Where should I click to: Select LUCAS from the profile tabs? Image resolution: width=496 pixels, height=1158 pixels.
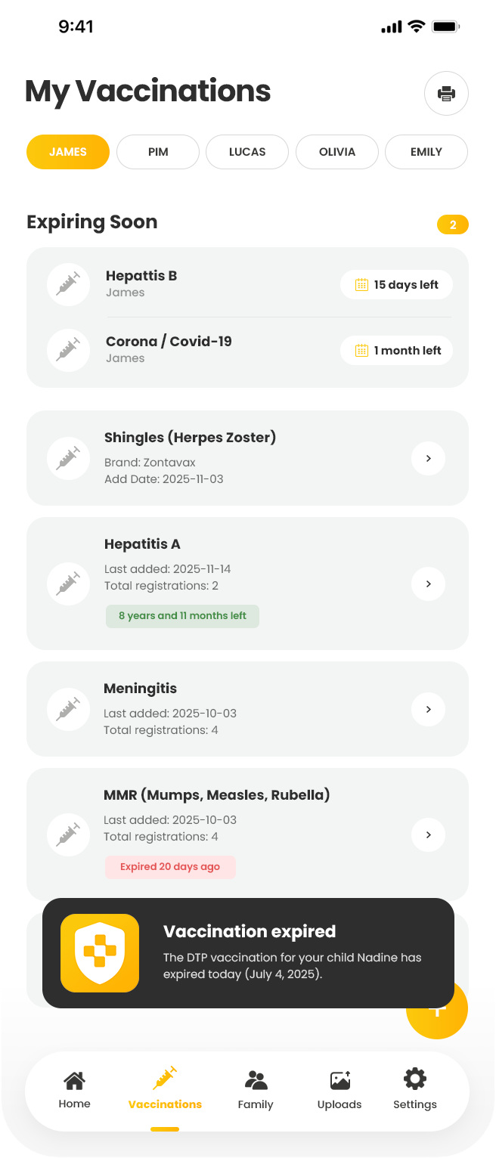pyautogui.click(x=246, y=151)
